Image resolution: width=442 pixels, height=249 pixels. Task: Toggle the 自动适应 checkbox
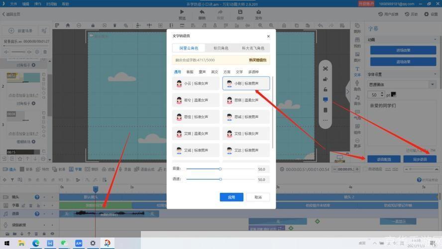pyautogui.click(x=365, y=169)
